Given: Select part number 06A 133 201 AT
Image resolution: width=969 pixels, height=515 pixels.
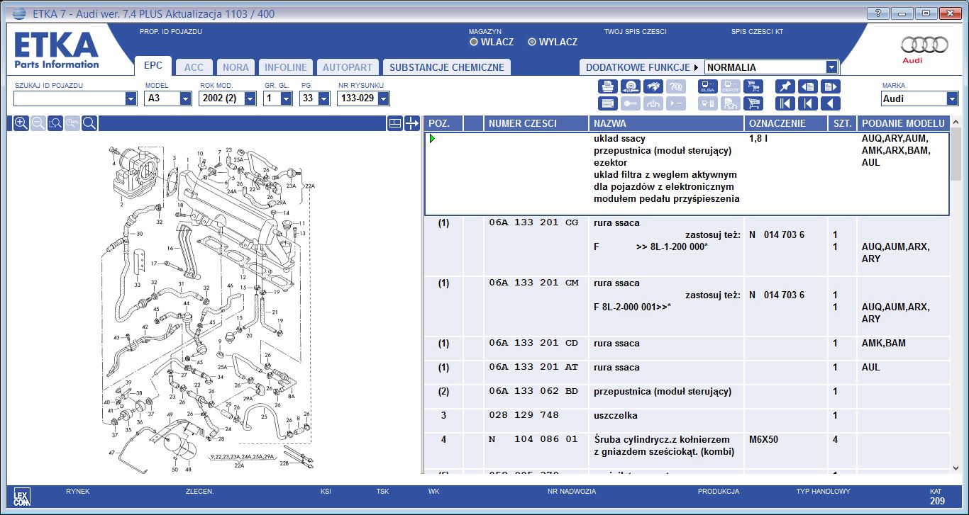Looking at the screenshot, I should point(533,367).
